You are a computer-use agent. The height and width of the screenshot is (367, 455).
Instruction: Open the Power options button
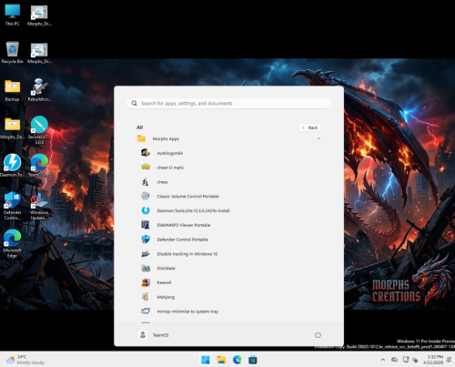318,335
